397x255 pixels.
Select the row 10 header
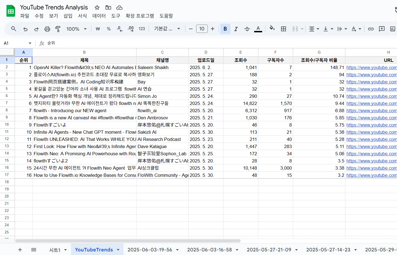7,125
